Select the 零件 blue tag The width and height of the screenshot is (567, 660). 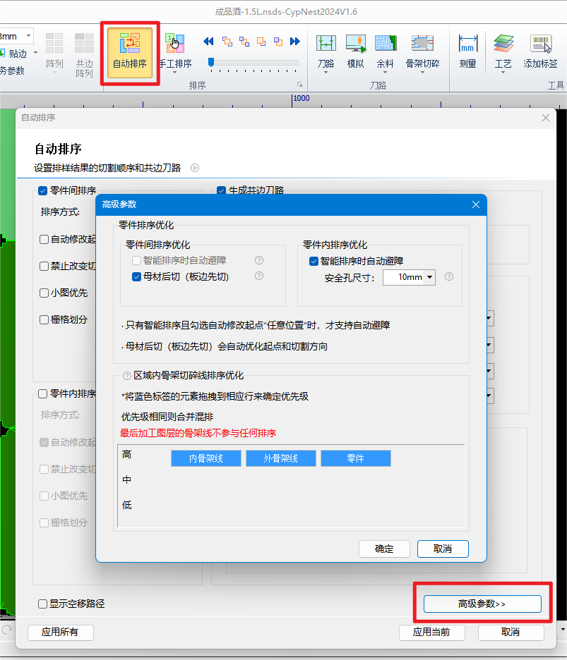click(356, 458)
